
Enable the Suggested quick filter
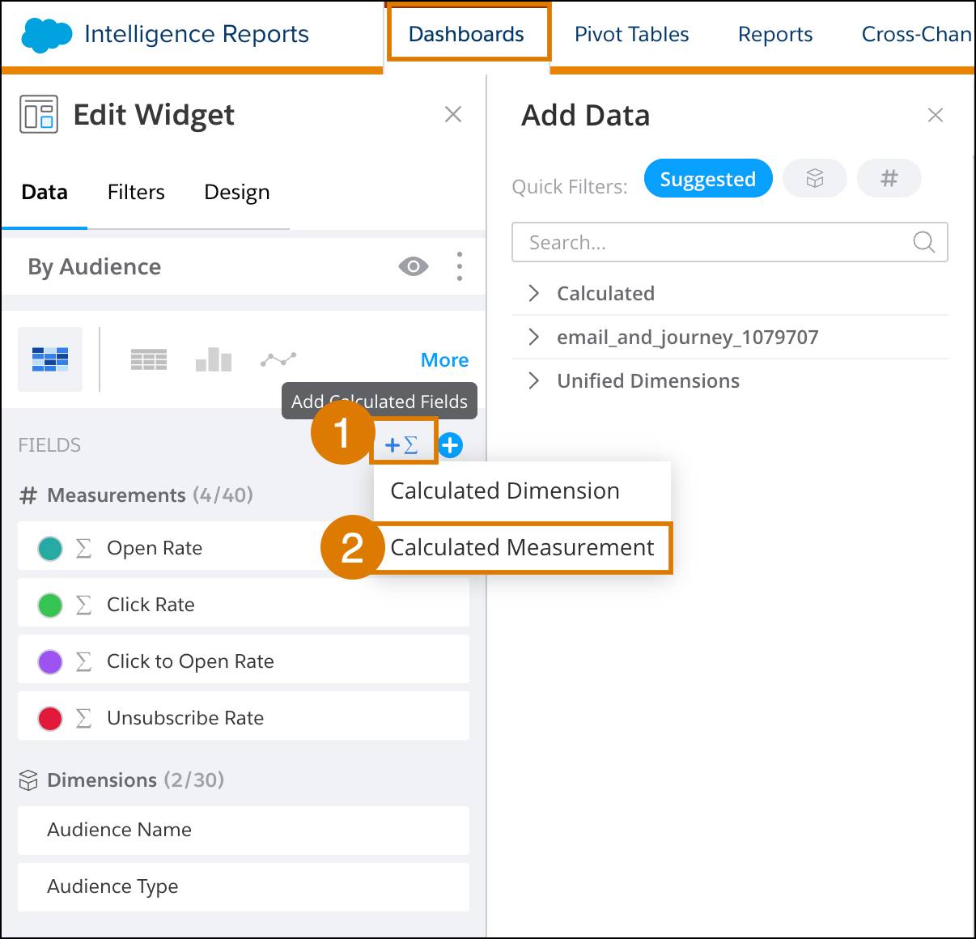click(x=707, y=178)
